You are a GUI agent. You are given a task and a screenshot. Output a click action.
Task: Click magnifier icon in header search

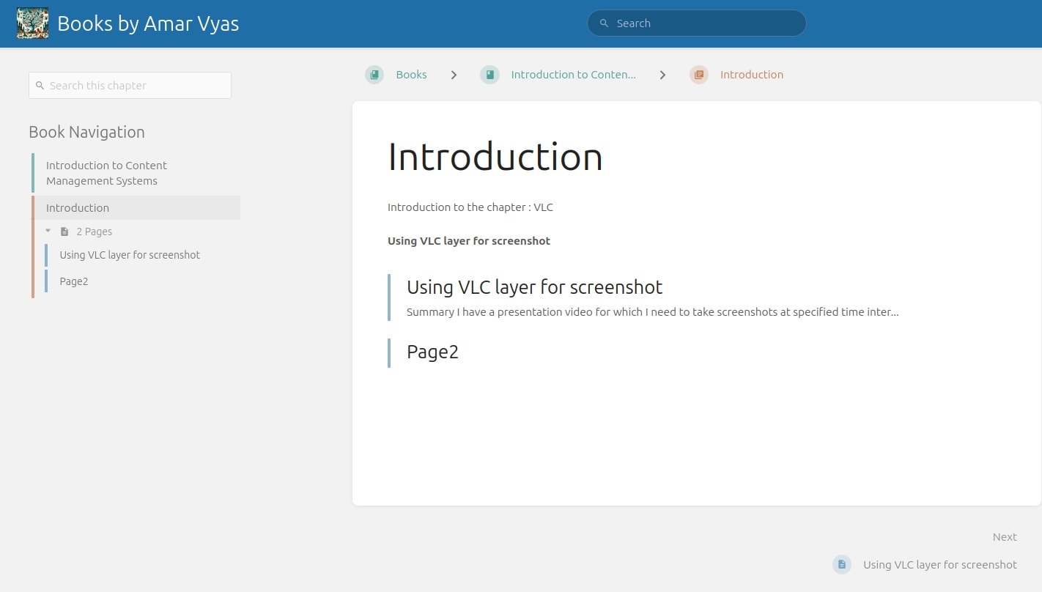pyautogui.click(x=604, y=23)
